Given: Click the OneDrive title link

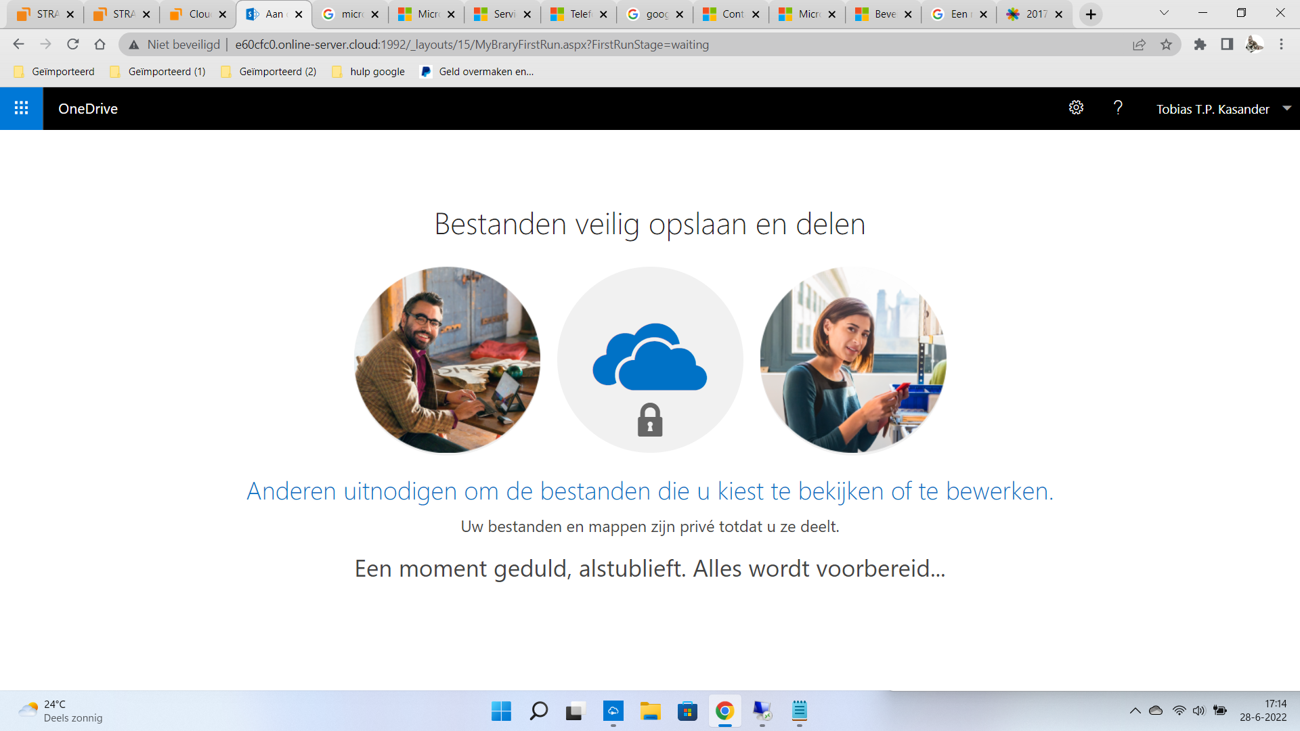Looking at the screenshot, I should (88, 109).
